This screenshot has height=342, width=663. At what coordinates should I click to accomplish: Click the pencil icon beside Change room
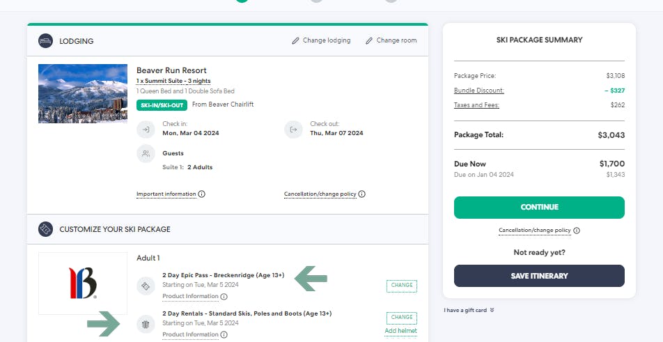(369, 40)
